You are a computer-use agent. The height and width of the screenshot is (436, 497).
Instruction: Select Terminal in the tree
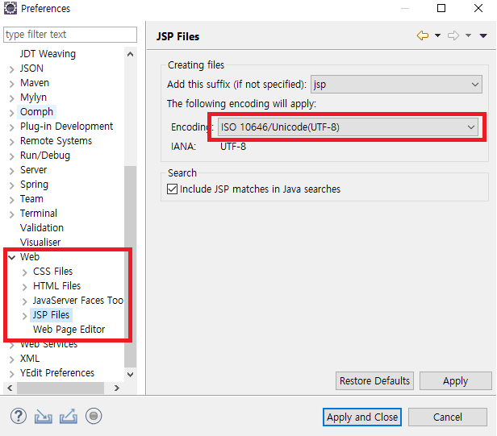(x=39, y=213)
